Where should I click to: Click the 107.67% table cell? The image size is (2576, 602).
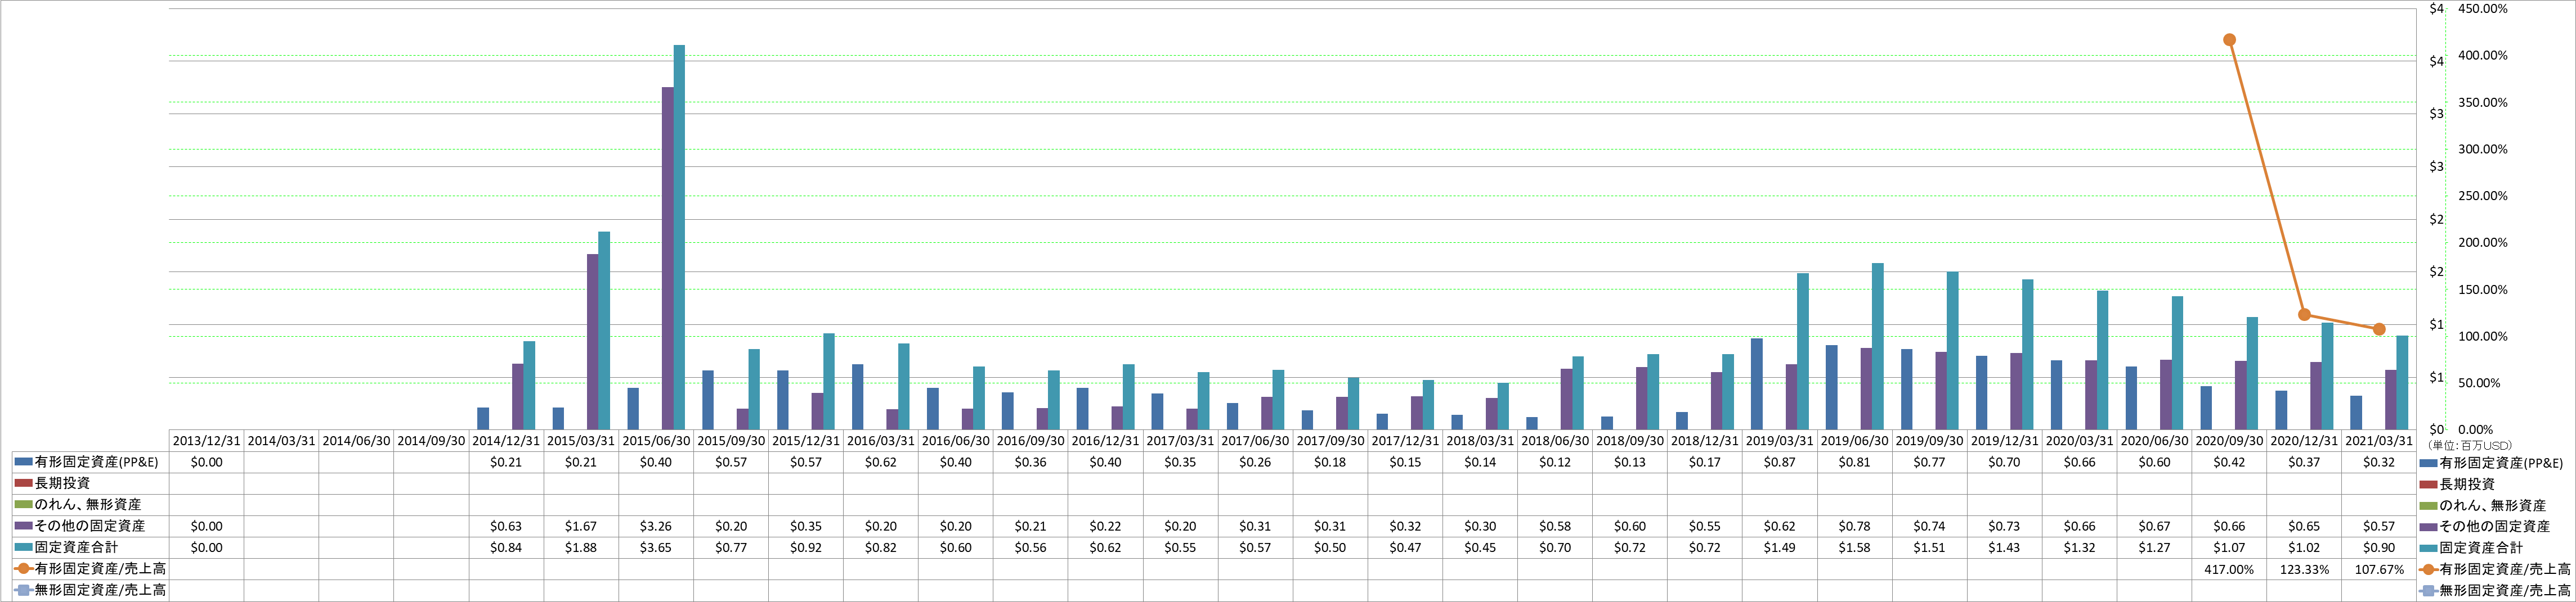[2379, 569]
